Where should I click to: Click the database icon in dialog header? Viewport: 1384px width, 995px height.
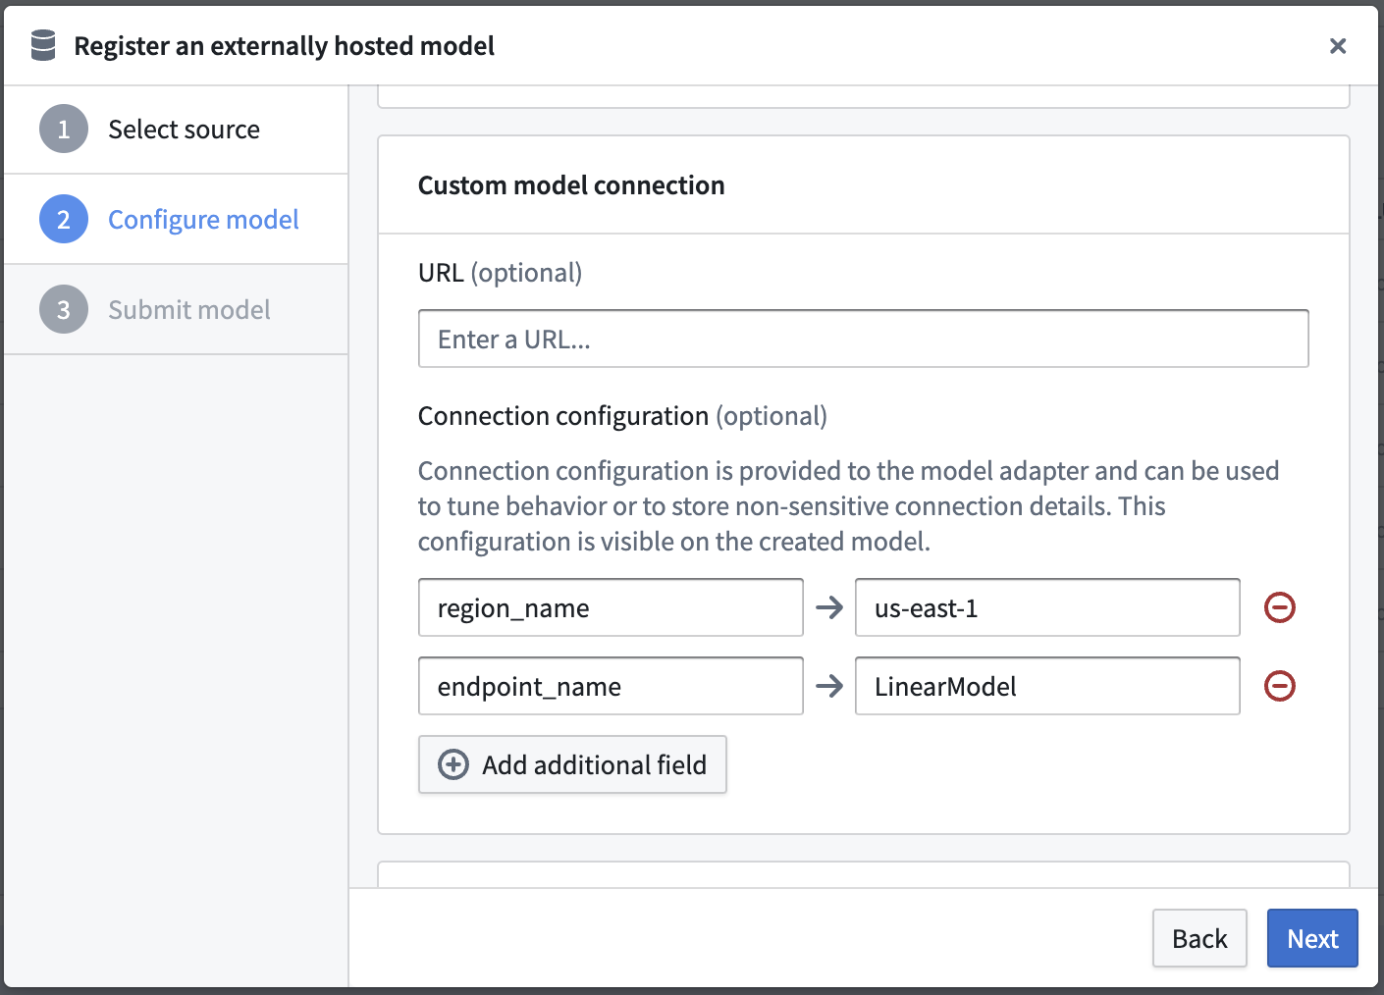[43, 45]
